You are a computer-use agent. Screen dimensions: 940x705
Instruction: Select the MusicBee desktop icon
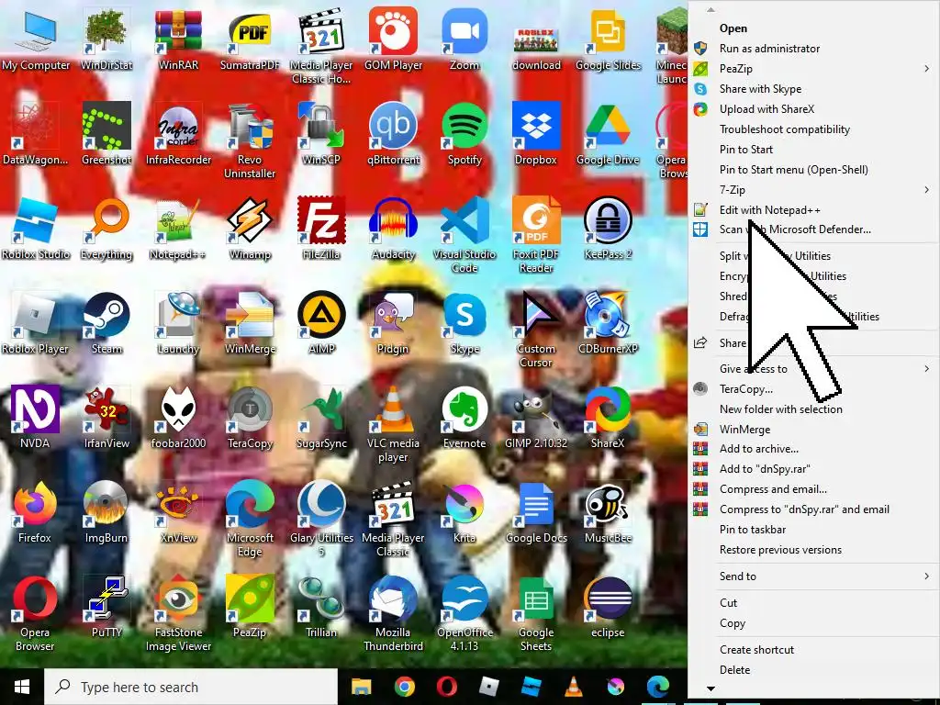608,512
